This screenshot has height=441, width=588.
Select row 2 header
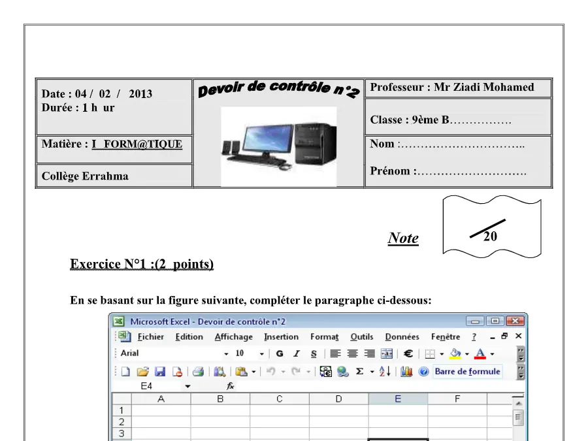pyautogui.click(x=122, y=422)
